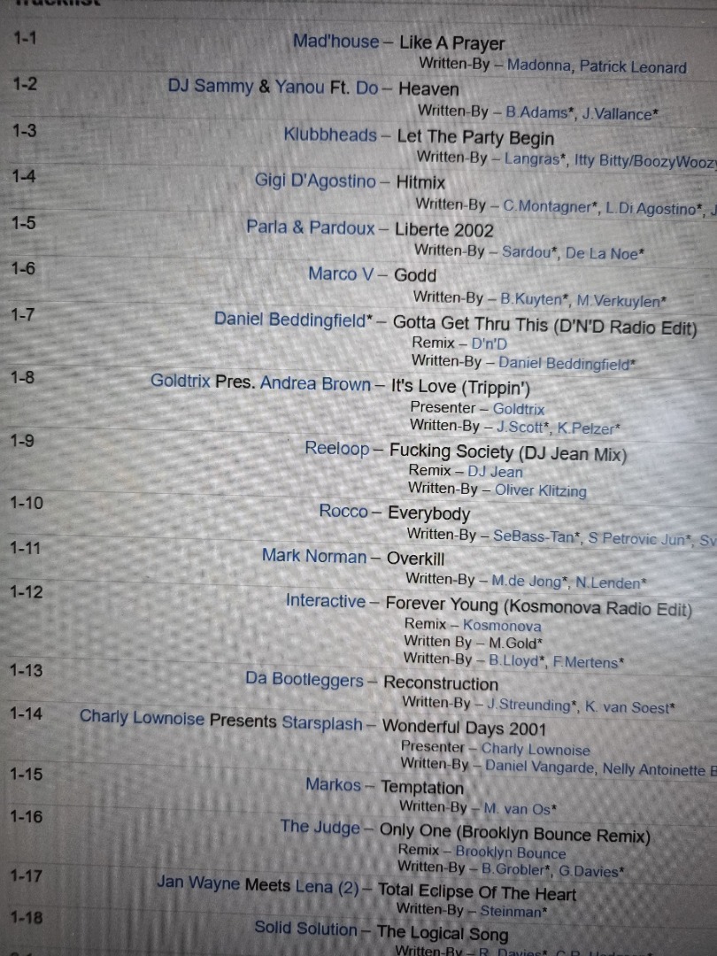
Task: Open the Gigi D'Agostino artist link
Action: tap(315, 181)
